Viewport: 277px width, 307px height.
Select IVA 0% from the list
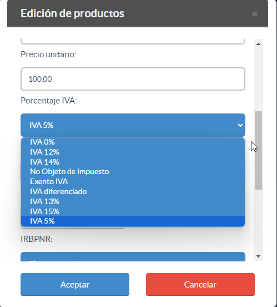click(133, 142)
